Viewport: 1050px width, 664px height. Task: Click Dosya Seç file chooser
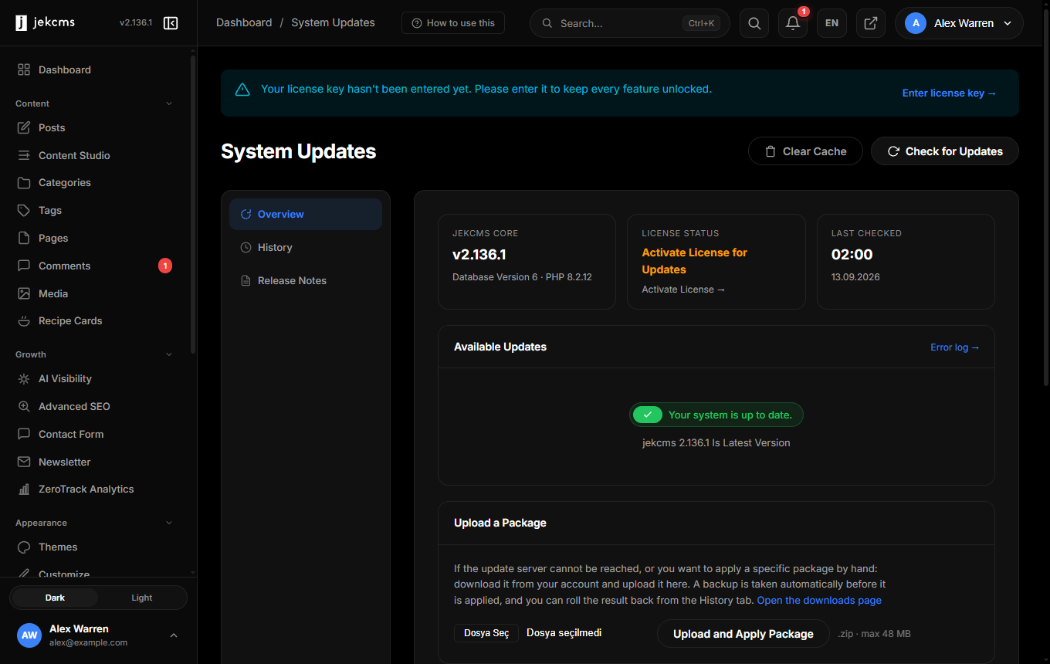pyautogui.click(x=486, y=633)
